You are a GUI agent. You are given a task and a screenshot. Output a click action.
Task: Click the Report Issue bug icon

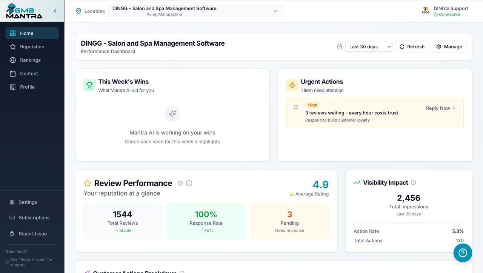coord(12,234)
